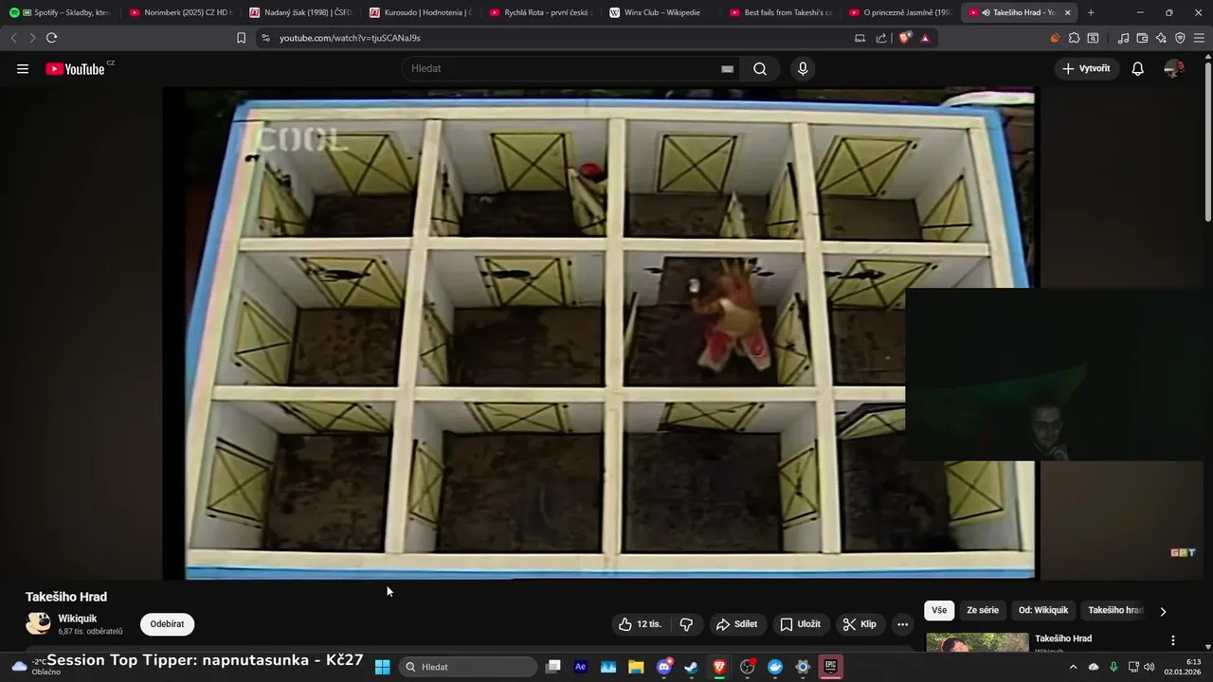Open the share page icon in address bar
Screen dimensions: 1213x682
click(881, 38)
